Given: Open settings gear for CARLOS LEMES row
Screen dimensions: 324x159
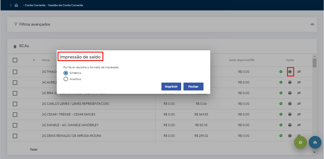Looking at the screenshot, I should point(281,104).
